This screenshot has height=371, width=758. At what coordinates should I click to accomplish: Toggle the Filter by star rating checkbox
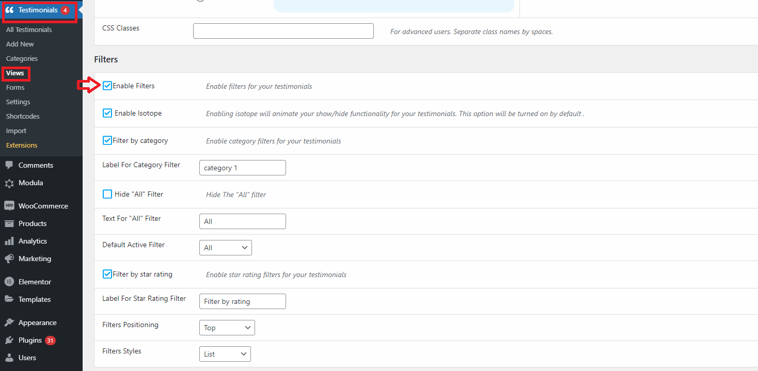[107, 274]
